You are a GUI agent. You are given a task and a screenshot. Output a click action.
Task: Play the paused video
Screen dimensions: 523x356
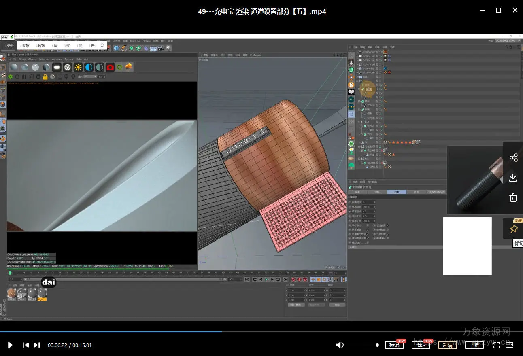(11, 345)
